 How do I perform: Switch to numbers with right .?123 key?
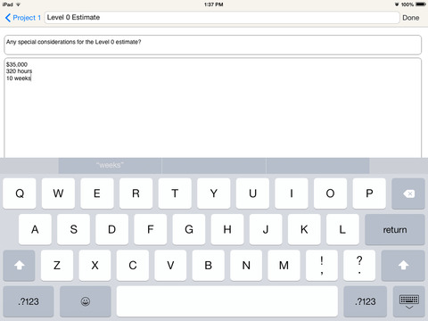(x=366, y=301)
